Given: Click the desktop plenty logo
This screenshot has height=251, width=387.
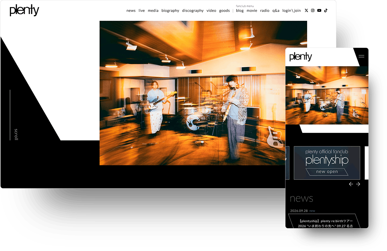Looking at the screenshot, I should click(24, 10).
